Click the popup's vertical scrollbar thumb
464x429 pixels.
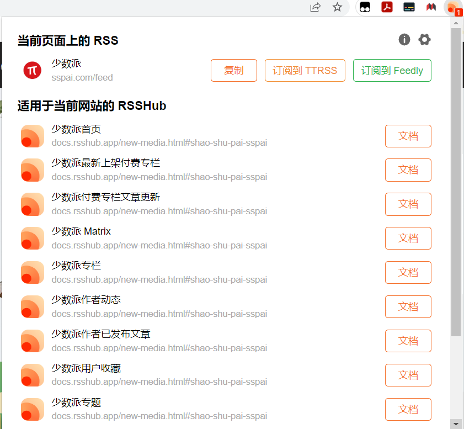click(456, 182)
